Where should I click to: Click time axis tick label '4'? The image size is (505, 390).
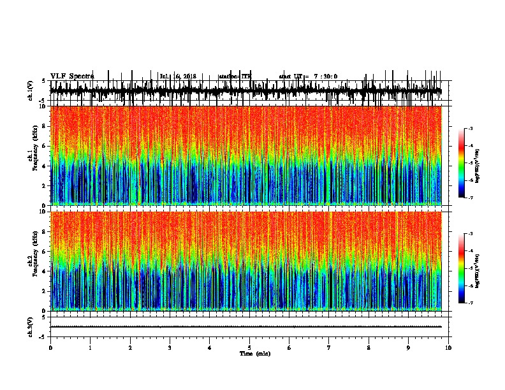click(x=209, y=348)
